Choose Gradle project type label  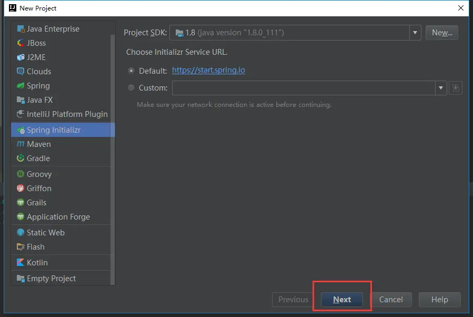pyautogui.click(x=38, y=158)
